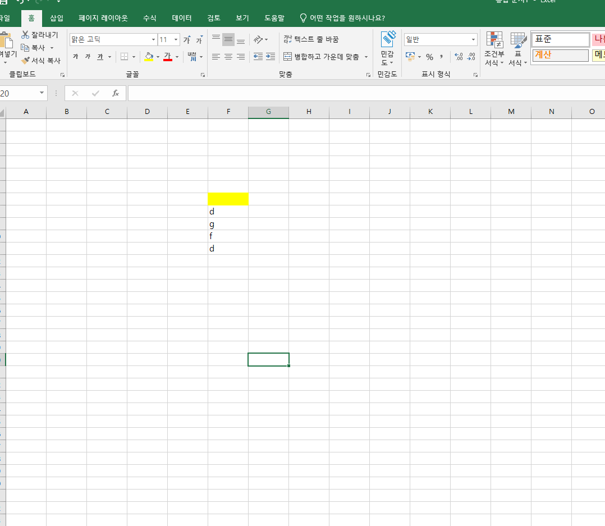This screenshot has height=526, width=605.
Task: Decrease indent icon
Action: 258,57
